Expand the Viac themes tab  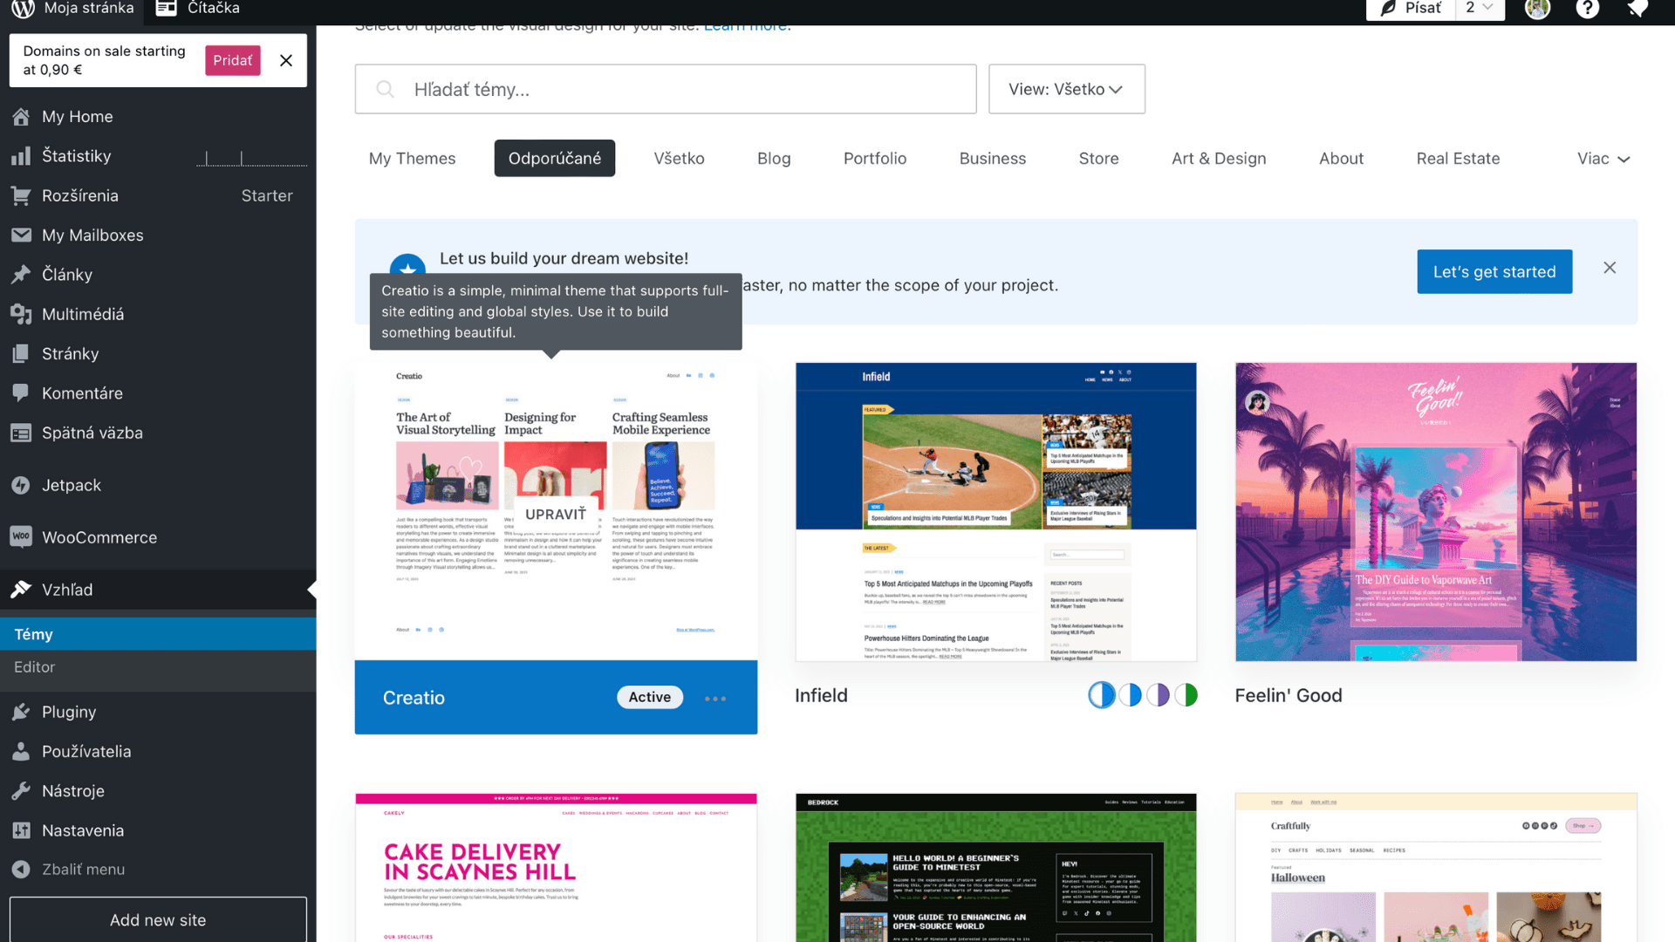pos(1605,158)
